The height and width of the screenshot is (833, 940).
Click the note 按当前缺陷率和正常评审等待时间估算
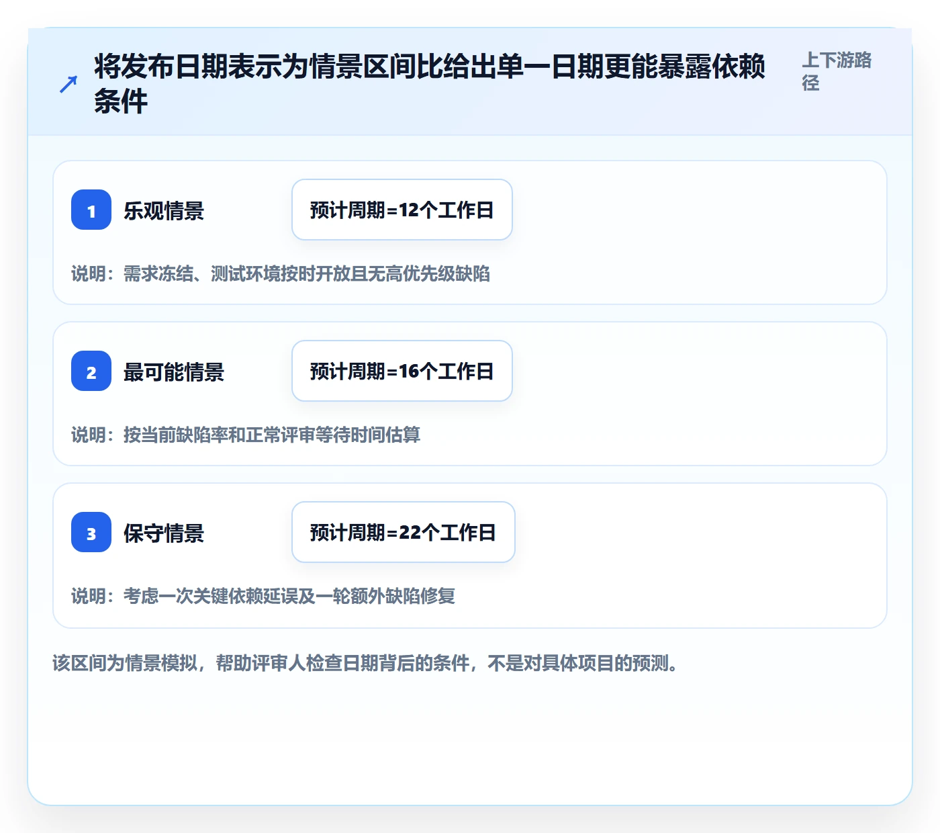pyautogui.click(x=246, y=435)
